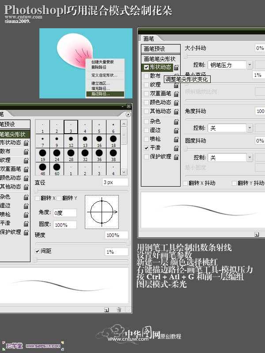Click lock icon beside 纹理 in right panel

(176, 85)
